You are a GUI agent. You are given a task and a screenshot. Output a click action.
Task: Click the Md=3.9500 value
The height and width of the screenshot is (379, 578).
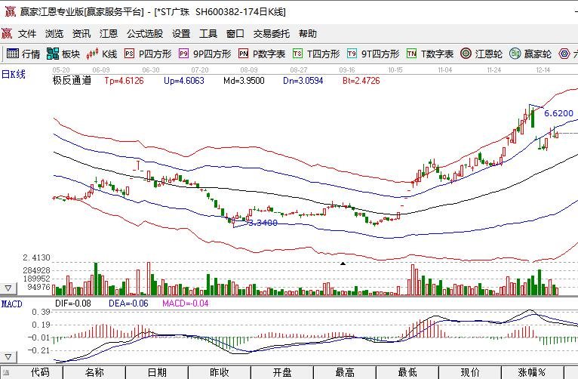[x=244, y=81]
